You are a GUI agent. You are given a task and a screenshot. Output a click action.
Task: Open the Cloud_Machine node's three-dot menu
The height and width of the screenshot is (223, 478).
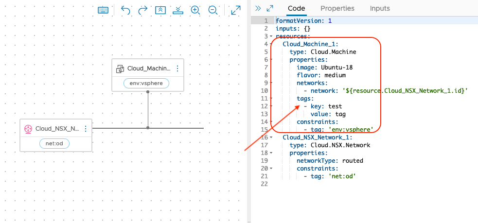[x=177, y=69]
